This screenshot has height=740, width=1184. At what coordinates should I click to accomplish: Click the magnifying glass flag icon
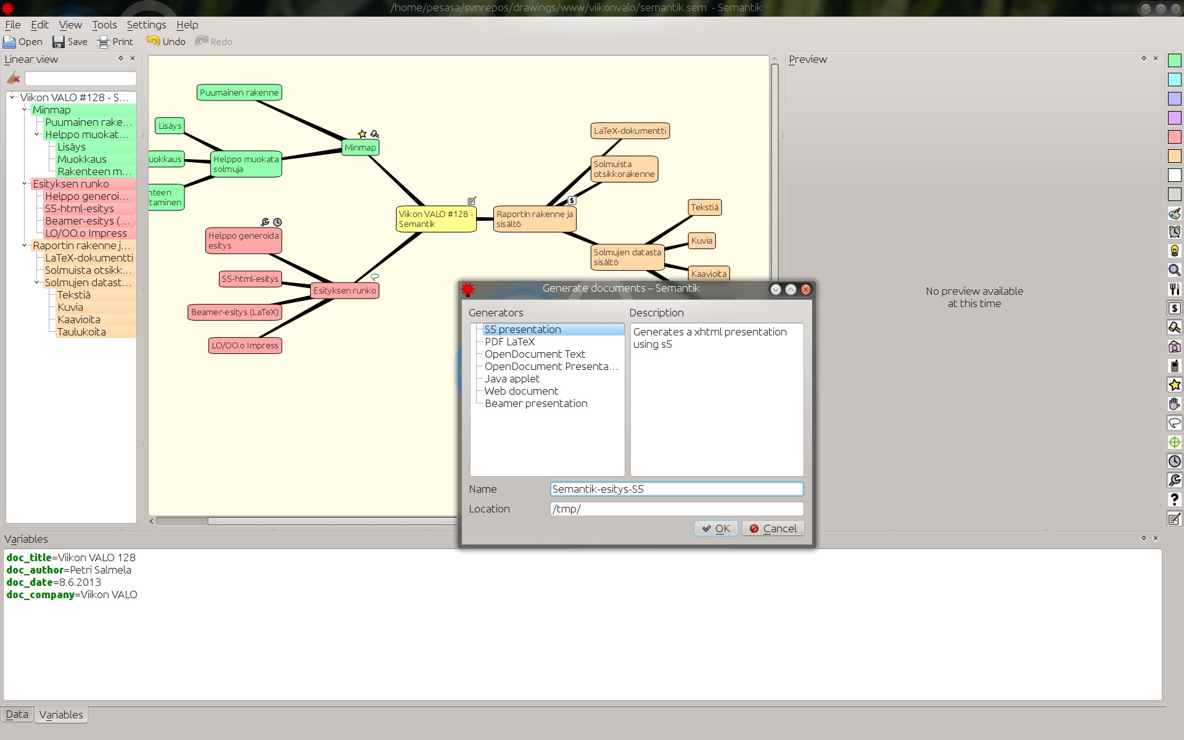1174,270
